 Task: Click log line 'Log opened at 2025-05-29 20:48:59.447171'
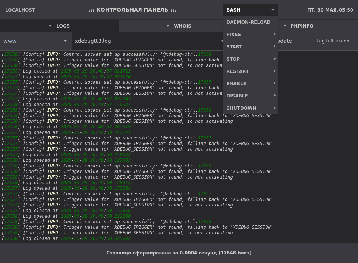click(66, 132)
